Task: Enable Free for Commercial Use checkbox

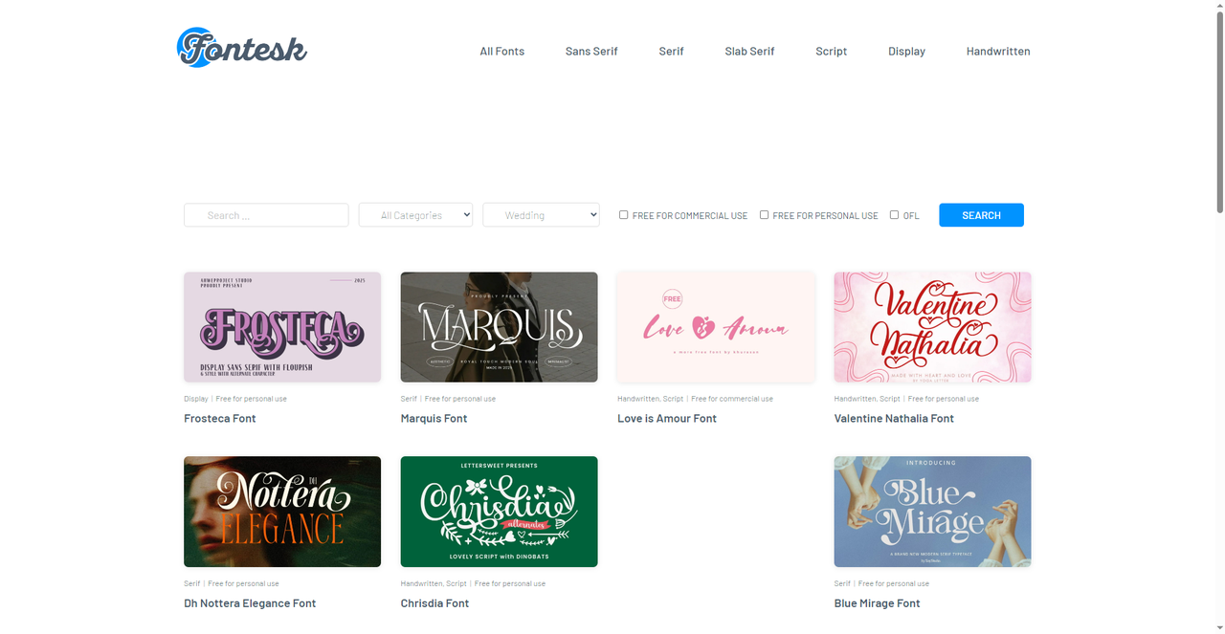Action: tap(624, 215)
